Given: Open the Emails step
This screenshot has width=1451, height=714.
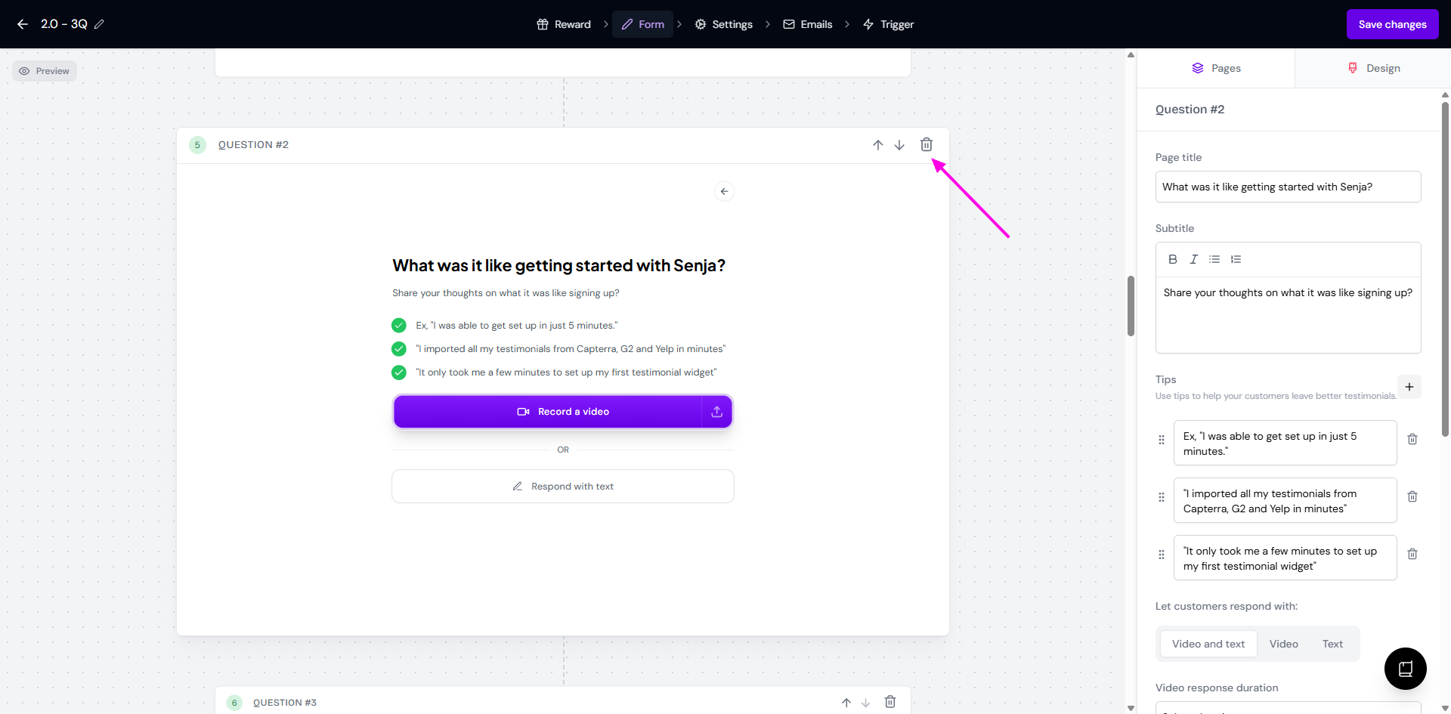Looking at the screenshot, I should click(808, 24).
